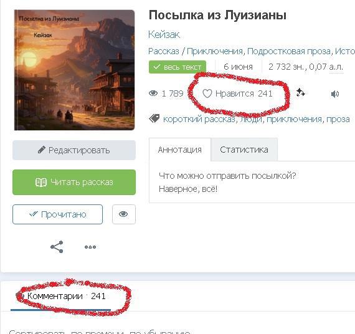
Task: Open the Приключения genre link
Action: 215,51
